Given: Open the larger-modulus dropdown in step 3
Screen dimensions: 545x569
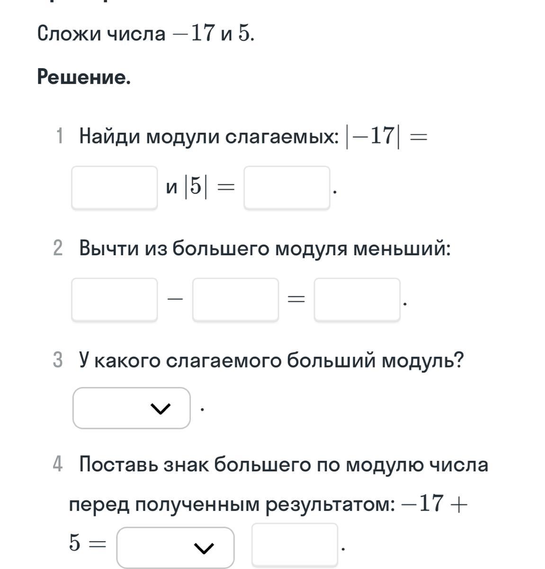Looking at the screenshot, I should [131, 408].
